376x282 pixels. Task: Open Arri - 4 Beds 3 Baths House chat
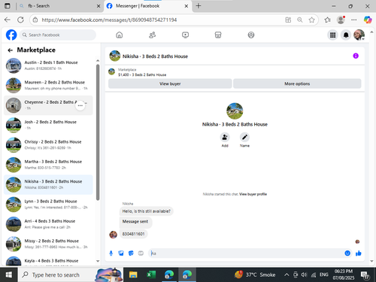[x=48, y=224]
